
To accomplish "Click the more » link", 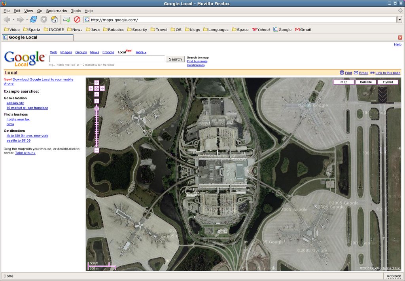I will coord(141,52).
